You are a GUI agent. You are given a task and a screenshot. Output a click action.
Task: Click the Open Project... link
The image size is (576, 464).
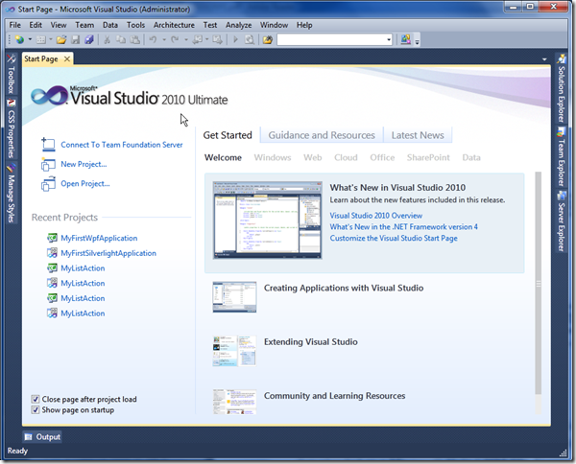[85, 184]
